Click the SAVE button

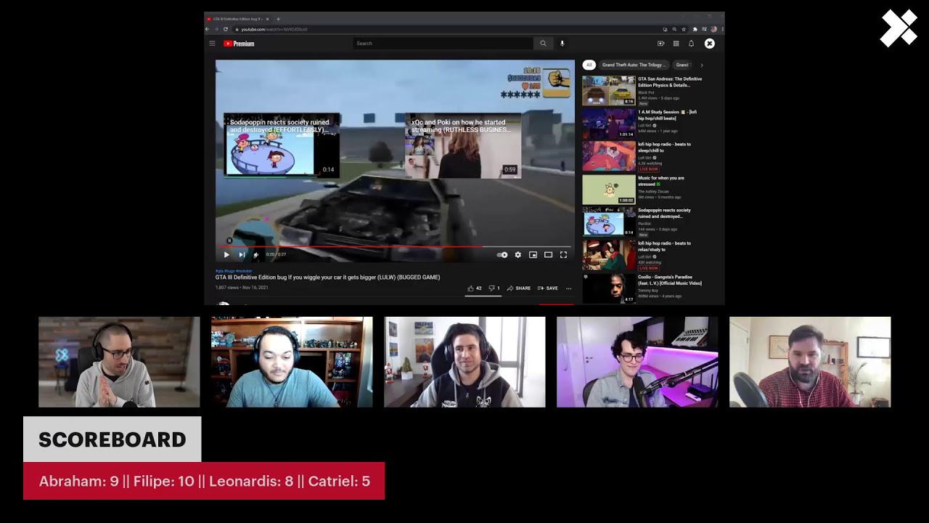point(548,288)
